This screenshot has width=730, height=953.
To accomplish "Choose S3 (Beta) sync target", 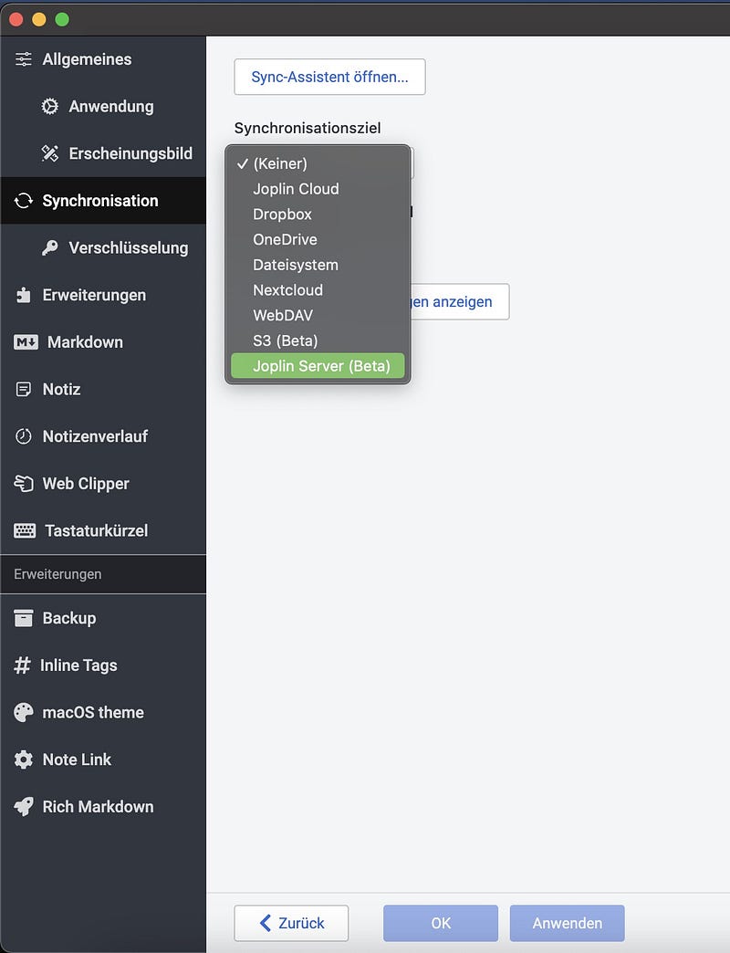I will coord(318,341).
